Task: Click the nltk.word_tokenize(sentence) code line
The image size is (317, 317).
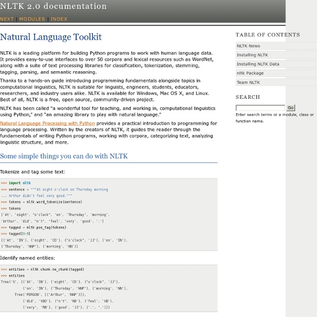Action: [x=41, y=202]
